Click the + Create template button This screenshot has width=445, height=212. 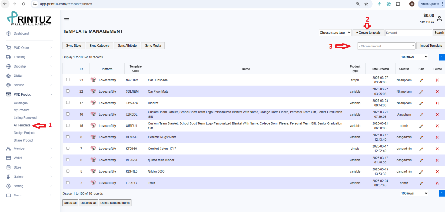[368, 33]
